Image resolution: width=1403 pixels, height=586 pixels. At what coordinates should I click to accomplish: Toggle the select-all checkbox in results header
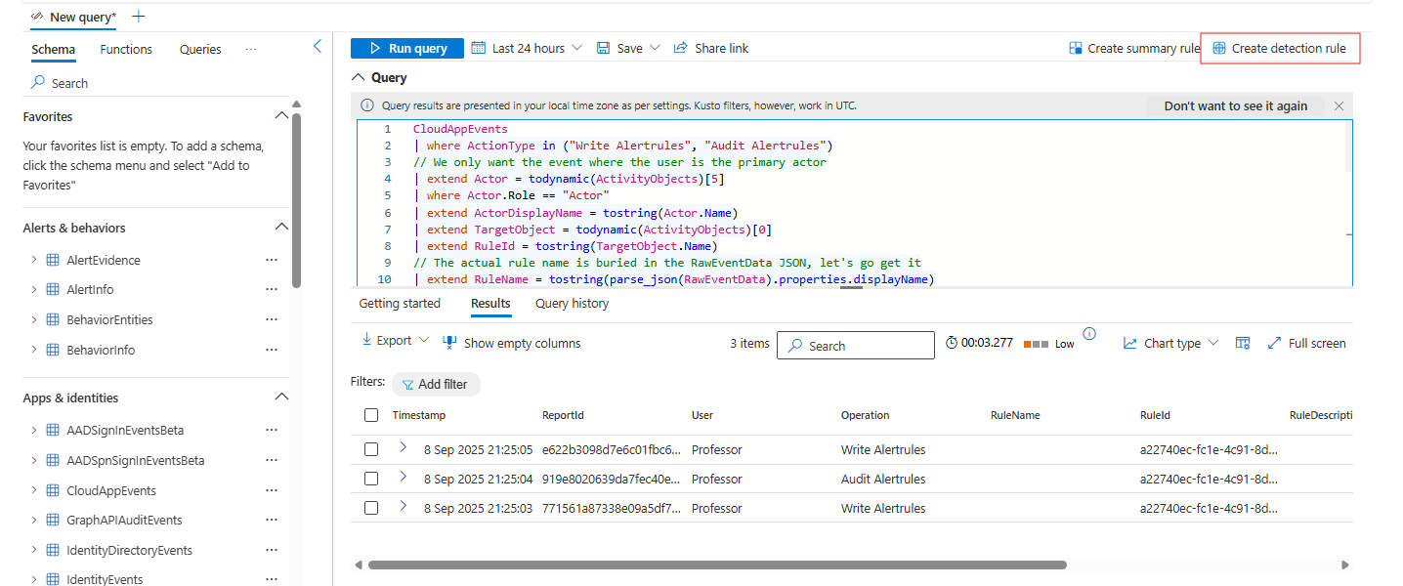point(371,415)
